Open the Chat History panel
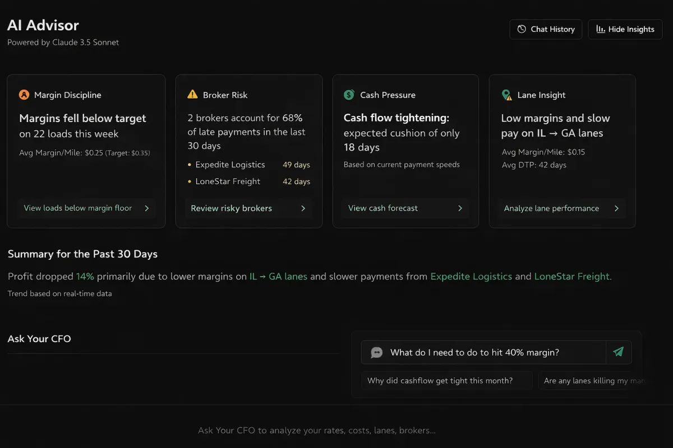The image size is (673, 448). coord(546,29)
